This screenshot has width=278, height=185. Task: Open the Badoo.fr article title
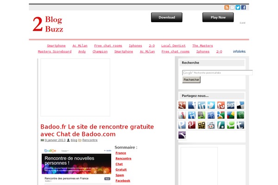pyautogui.click(x=97, y=130)
